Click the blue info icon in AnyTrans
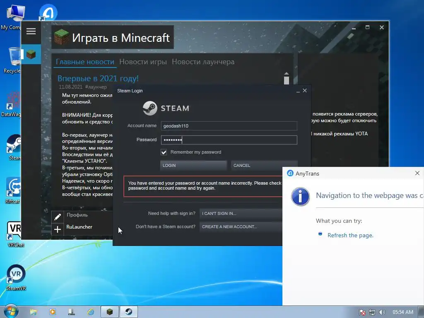The height and width of the screenshot is (318, 424). [300, 197]
